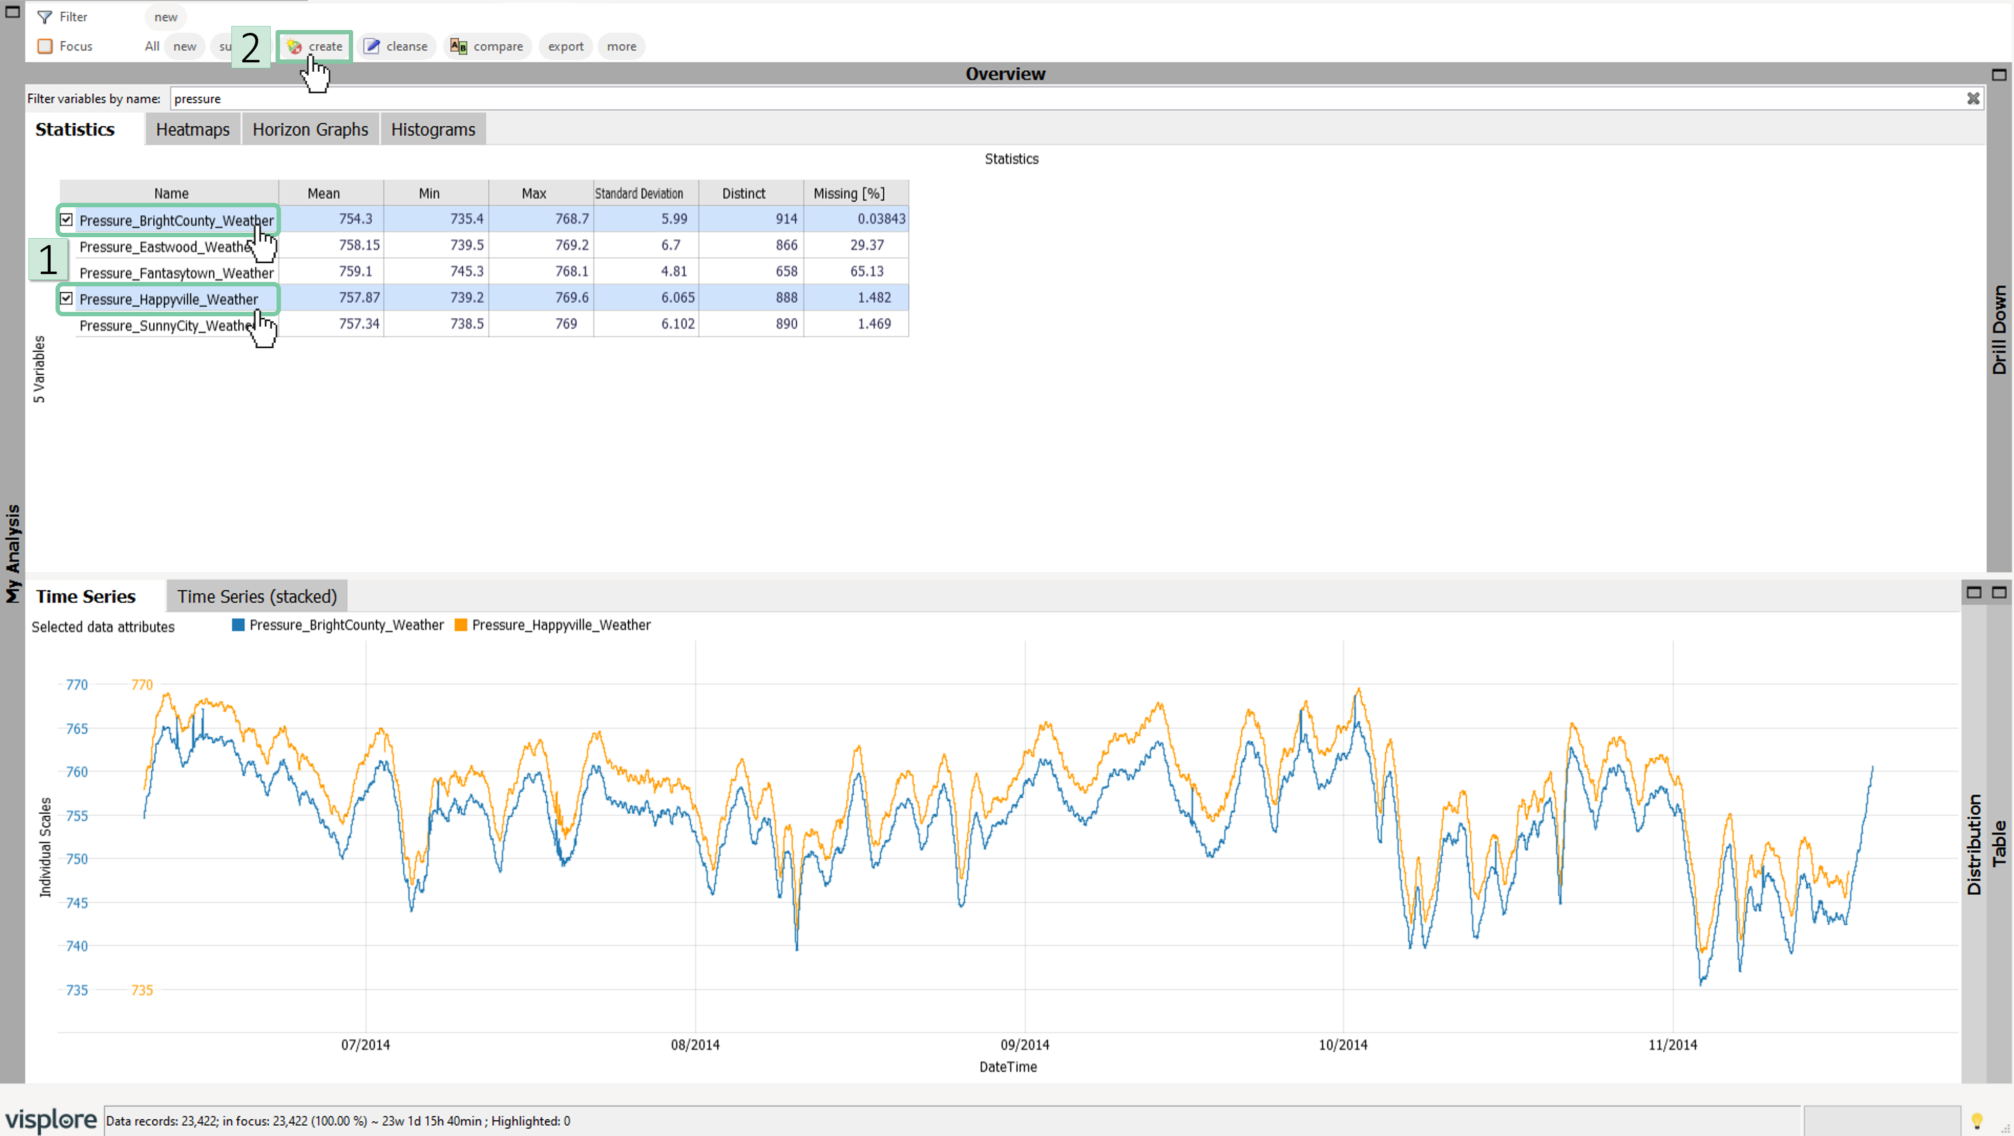Click the min value 745.3
Screen dimensions: 2014x1136
tap(467, 271)
